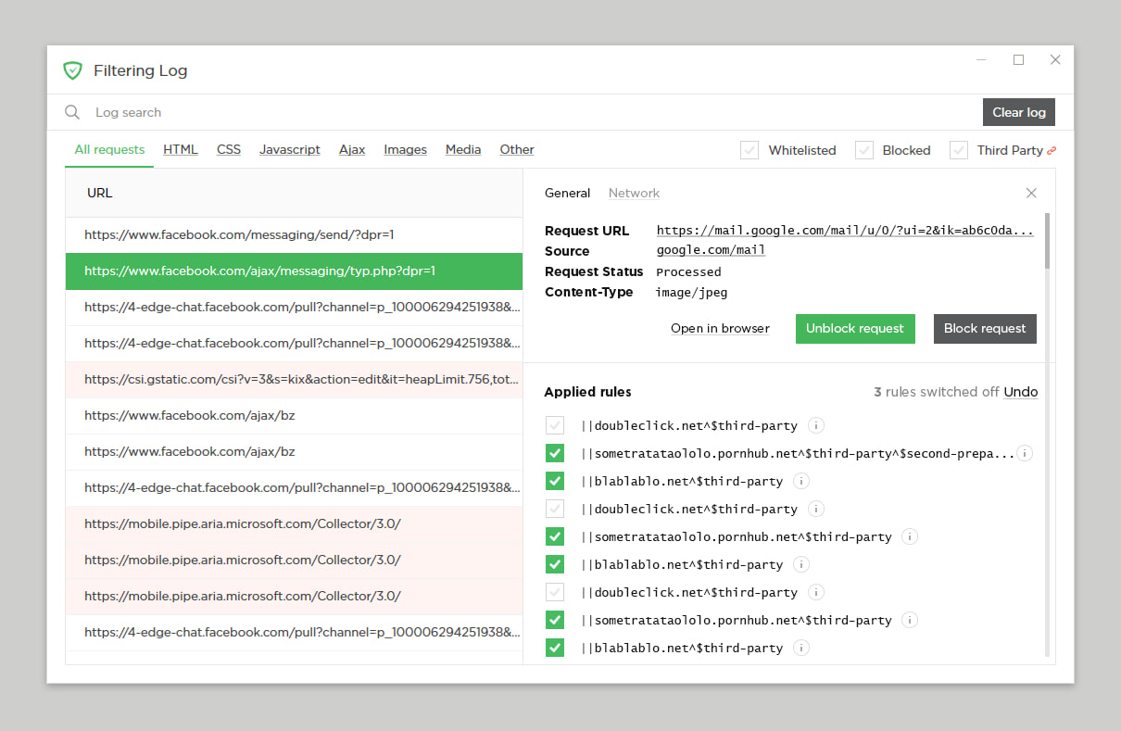Filter by the Images tab
Screen dimensions: 1121x731
[405, 149]
